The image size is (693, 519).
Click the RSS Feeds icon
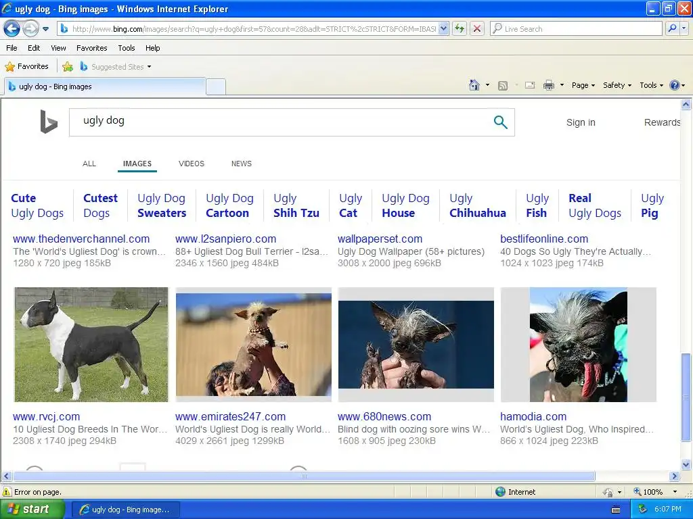pyautogui.click(x=503, y=86)
